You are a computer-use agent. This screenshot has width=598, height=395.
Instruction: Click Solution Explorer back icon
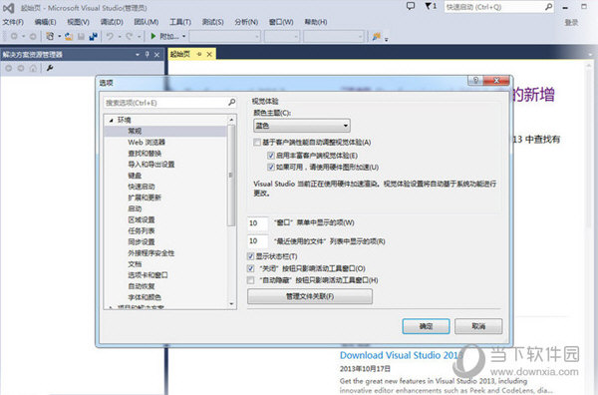(x=8, y=68)
